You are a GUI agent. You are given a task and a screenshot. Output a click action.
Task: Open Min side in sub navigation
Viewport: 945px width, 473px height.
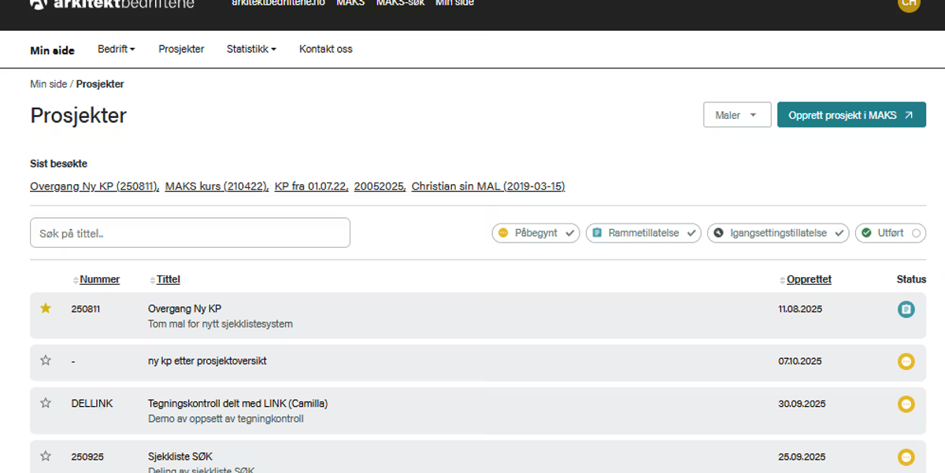(53, 50)
